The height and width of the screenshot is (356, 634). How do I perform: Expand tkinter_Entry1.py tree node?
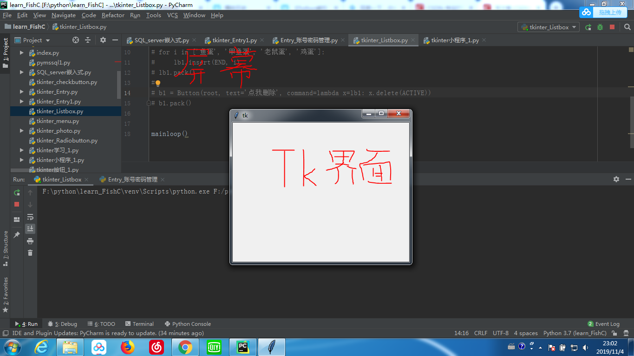pos(21,102)
